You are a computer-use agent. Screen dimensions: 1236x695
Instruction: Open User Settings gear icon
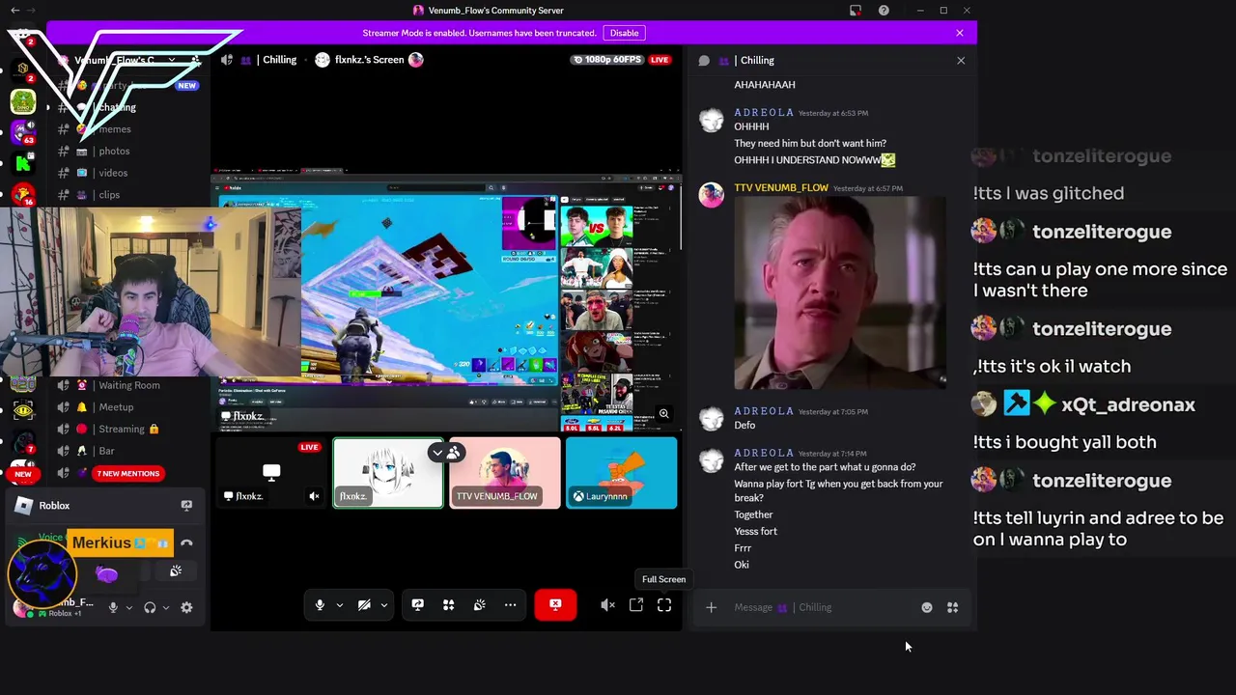click(x=186, y=607)
